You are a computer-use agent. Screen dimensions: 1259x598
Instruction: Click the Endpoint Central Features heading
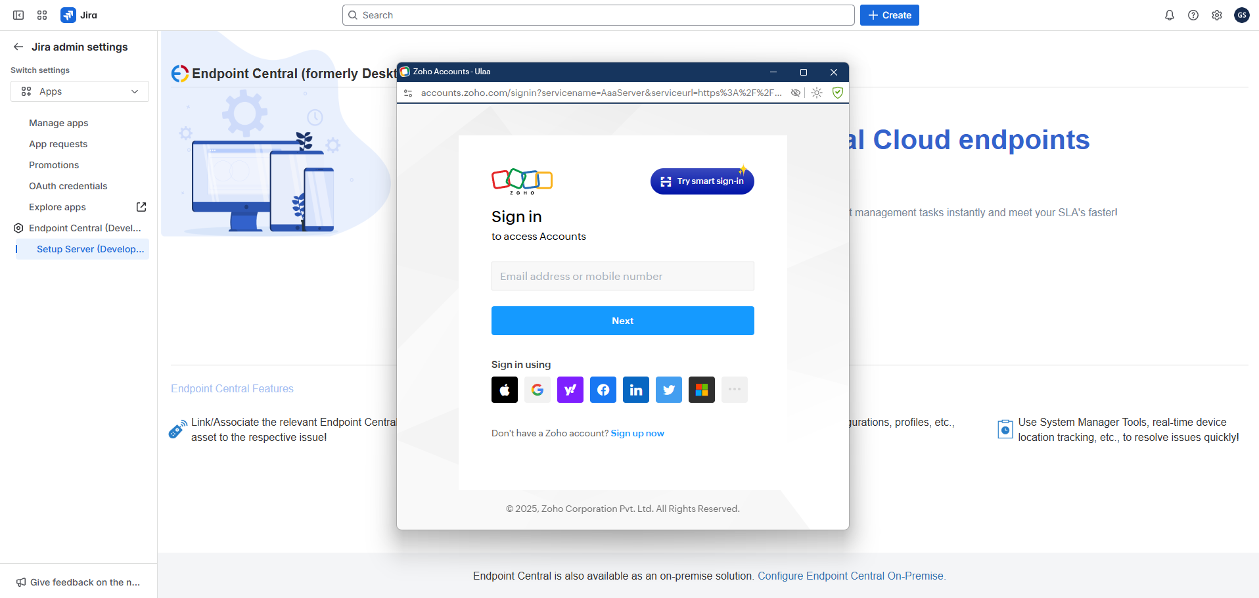(232, 388)
